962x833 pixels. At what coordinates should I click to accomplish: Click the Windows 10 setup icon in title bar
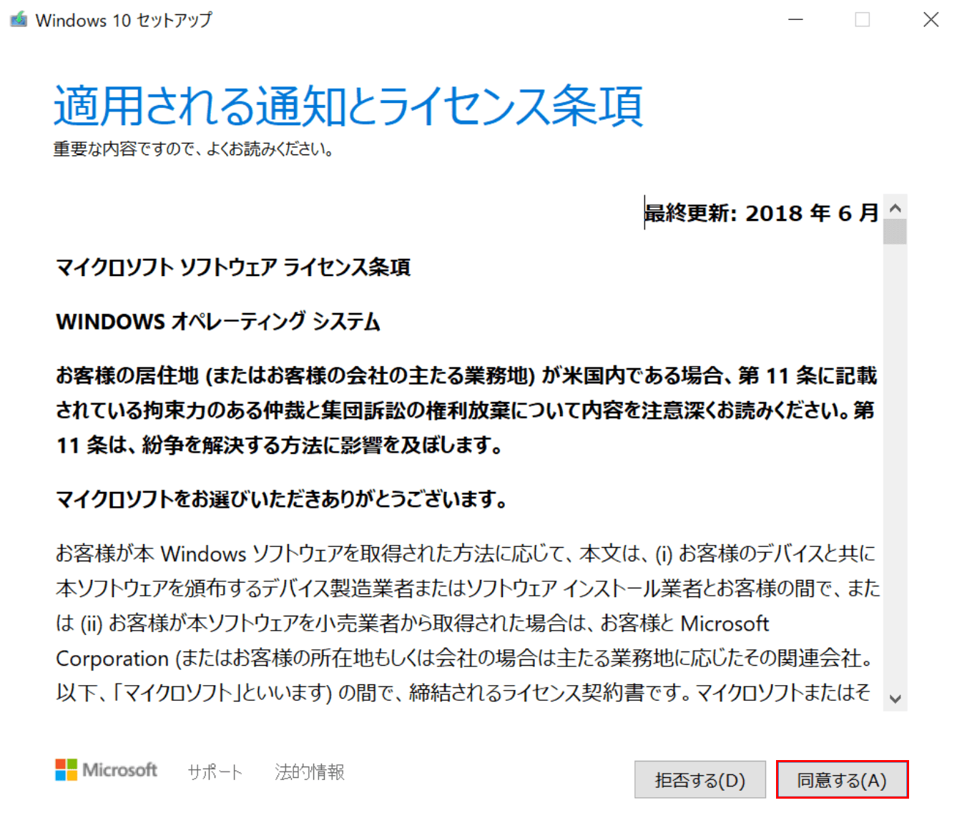click(19, 19)
